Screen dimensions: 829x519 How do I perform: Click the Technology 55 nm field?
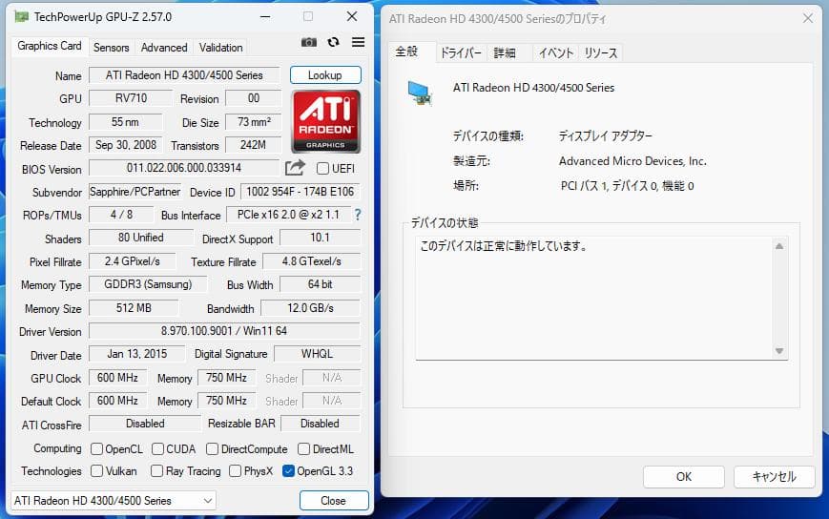tap(126, 121)
